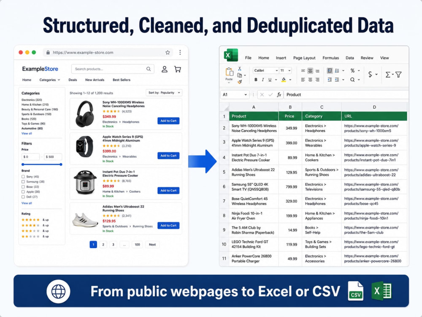Open the Fill Color dropdown arrow
422x317 pixels.
[290, 79]
